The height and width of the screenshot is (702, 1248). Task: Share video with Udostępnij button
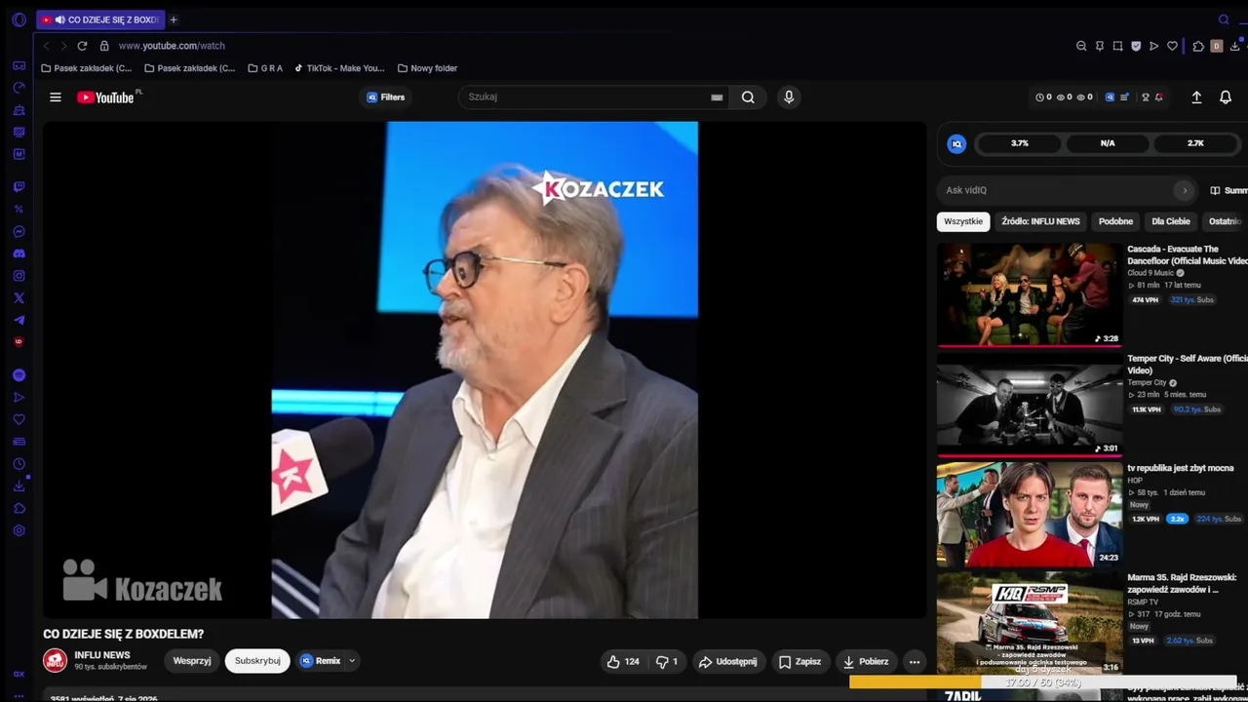728,661
